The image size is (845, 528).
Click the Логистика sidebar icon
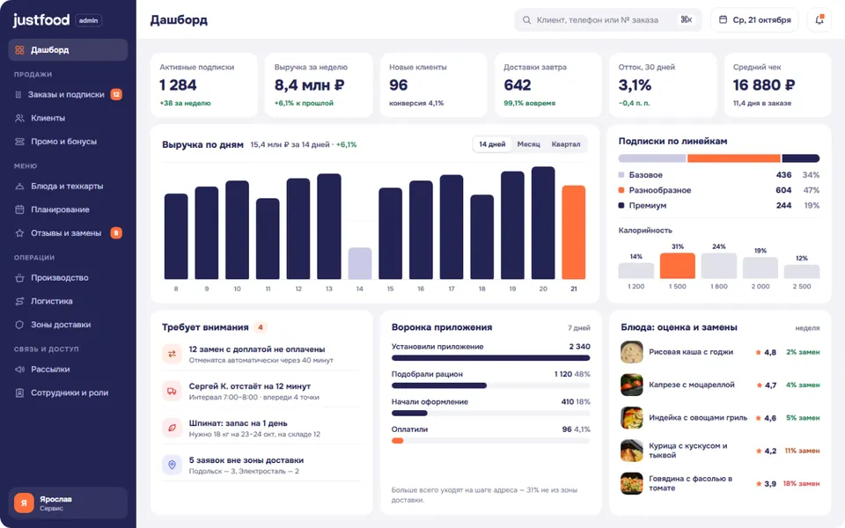click(20, 301)
